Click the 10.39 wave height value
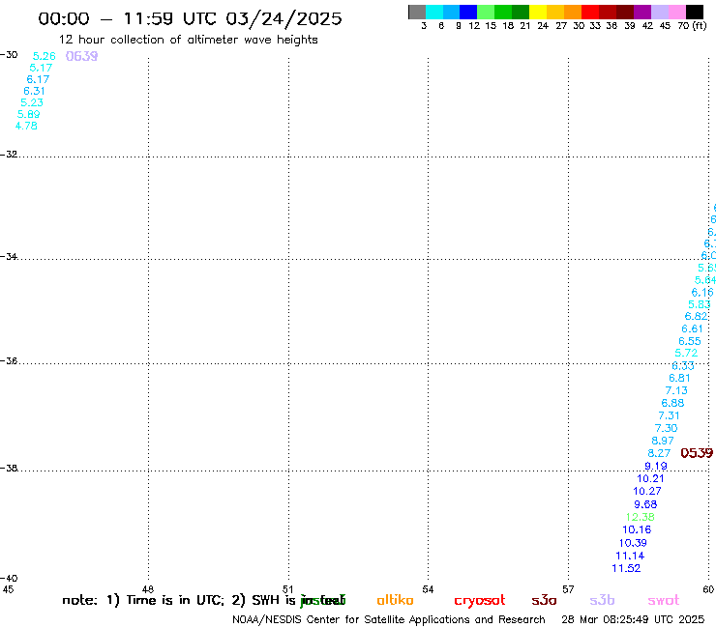Screen dimensions: 716x628 633,543
